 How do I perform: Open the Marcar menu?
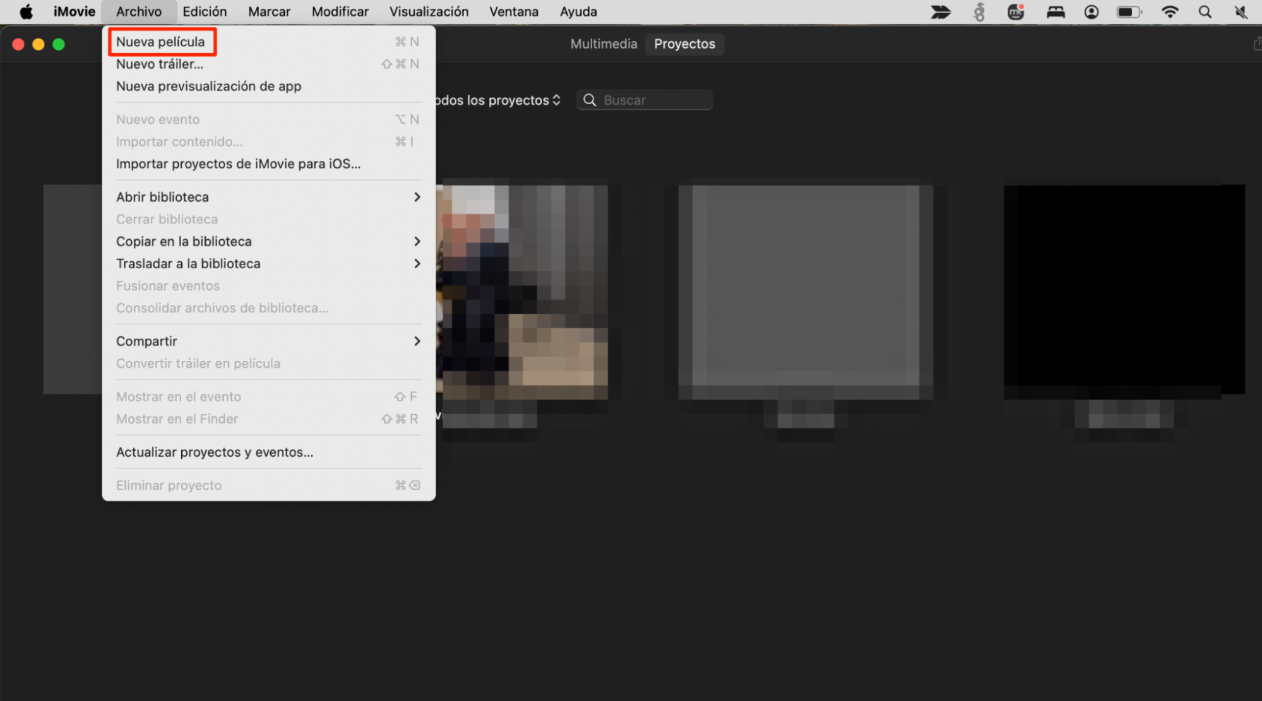point(269,11)
